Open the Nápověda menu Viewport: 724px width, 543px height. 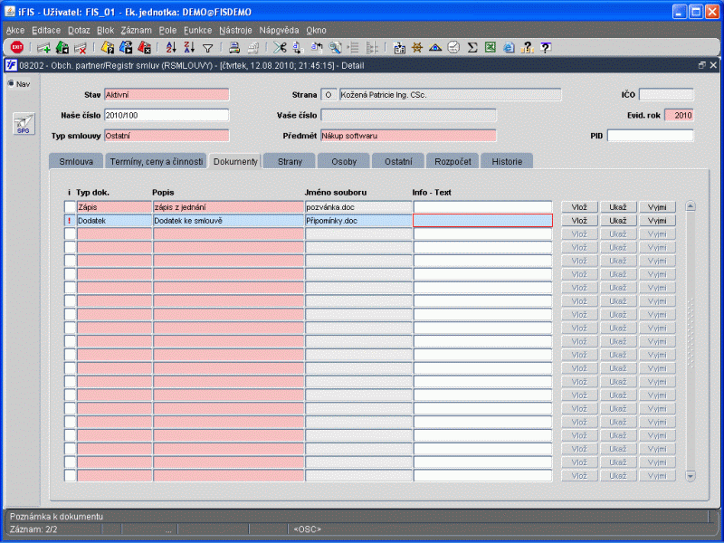[x=279, y=30]
